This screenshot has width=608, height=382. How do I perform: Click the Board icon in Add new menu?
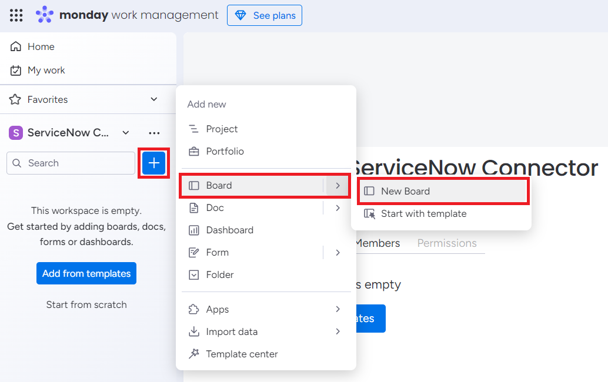(193, 186)
